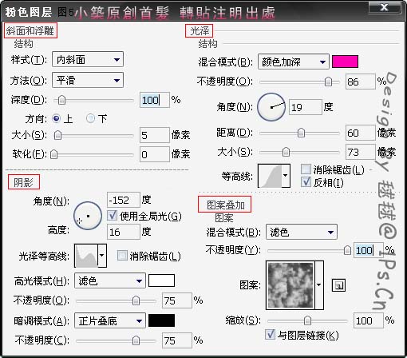Open the 高光模式 highlight mode dropdown

coord(110,280)
